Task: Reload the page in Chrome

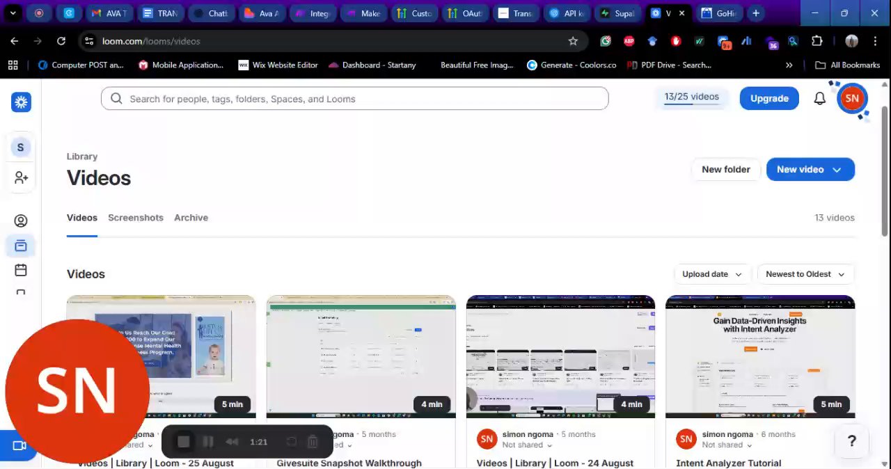Action: tap(61, 41)
